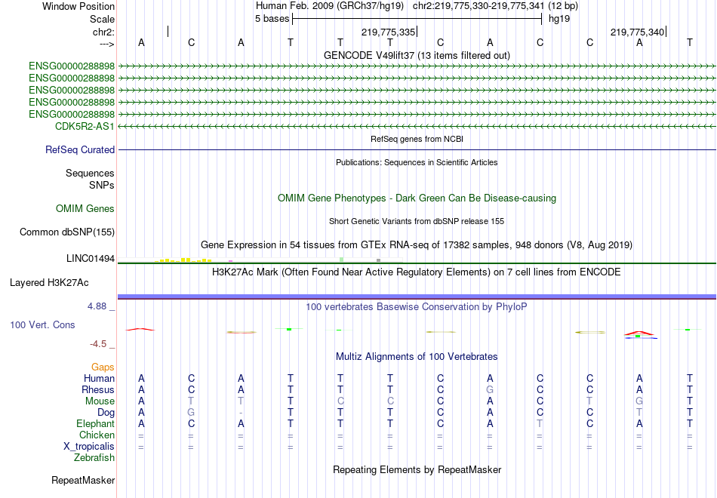Click the blue Layered H3K27Ac signal band
Image resolution: width=717 pixels, height=498 pixels.
[417, 297]
